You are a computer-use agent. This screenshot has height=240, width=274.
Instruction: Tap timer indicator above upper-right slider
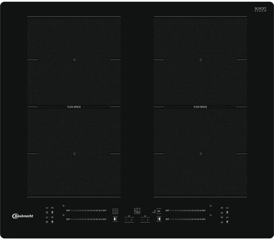[211, 206]
